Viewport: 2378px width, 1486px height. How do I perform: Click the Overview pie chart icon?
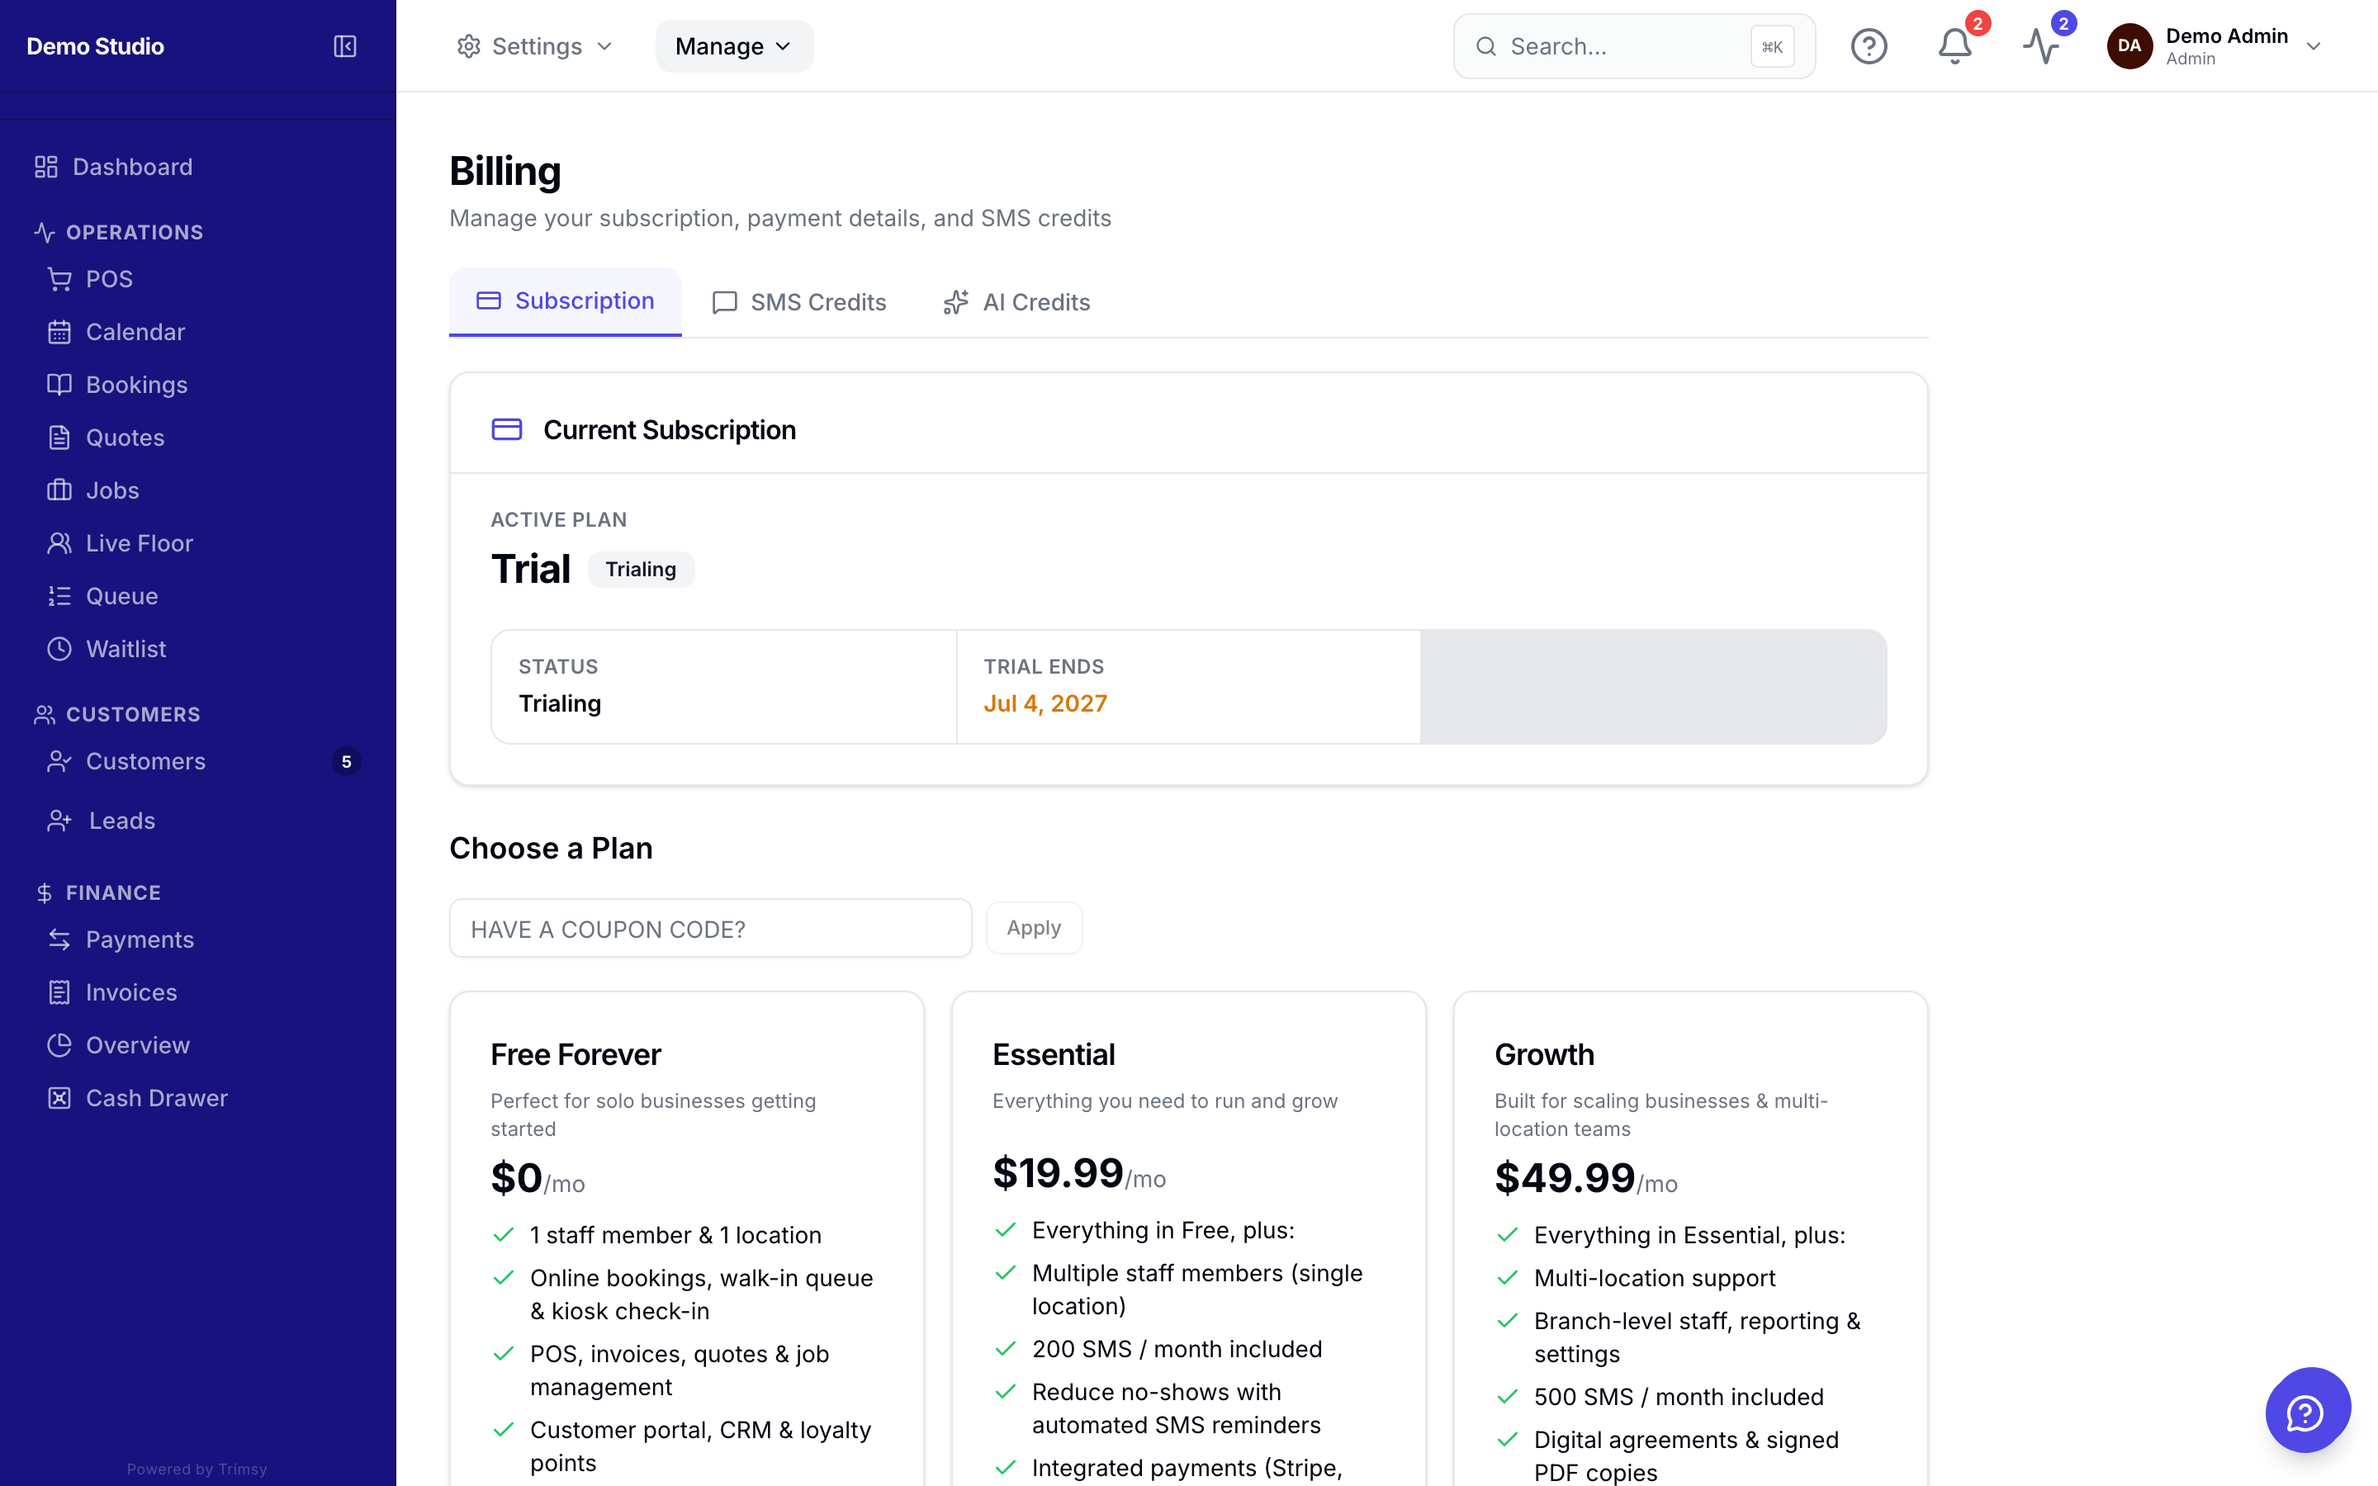click(x=59, y=1046)
